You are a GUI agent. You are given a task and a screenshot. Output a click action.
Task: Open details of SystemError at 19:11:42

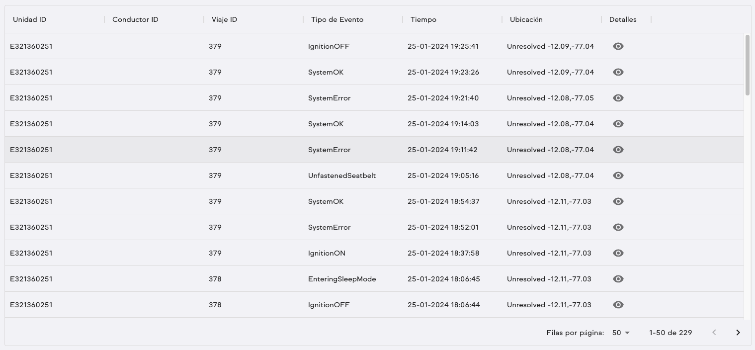[618, 150]
